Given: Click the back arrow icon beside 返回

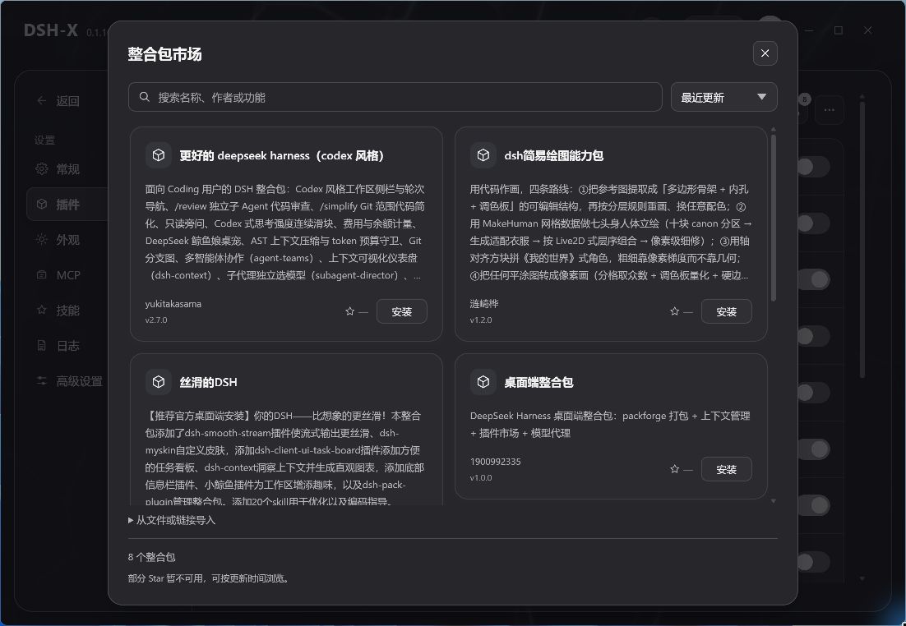Looking at the screenshot, I should tap(42, 100).
